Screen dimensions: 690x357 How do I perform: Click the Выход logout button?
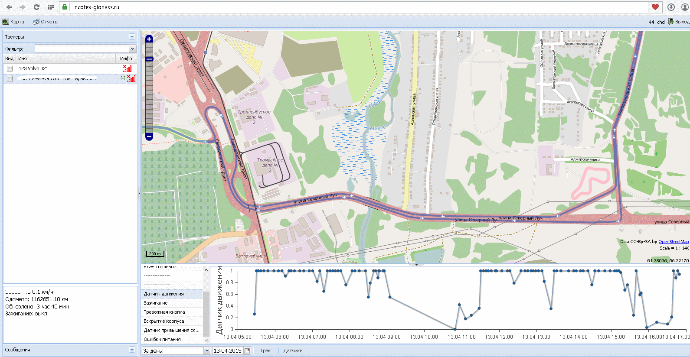click(x=679, y=22)
